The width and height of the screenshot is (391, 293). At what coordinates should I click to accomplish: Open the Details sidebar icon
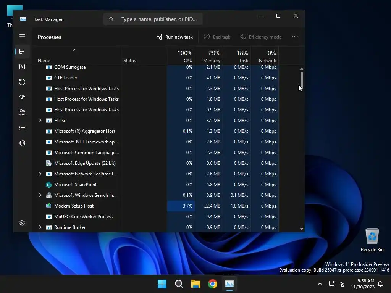pos(22,127)
